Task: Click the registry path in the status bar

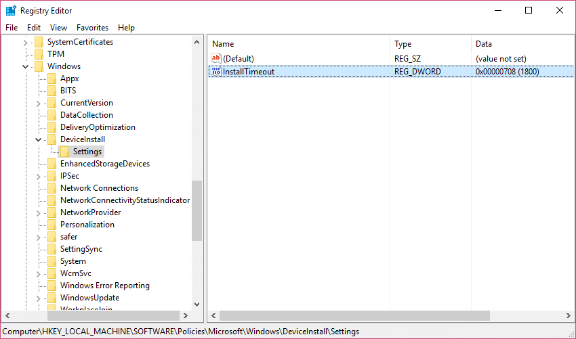Action: click(181, 332)
